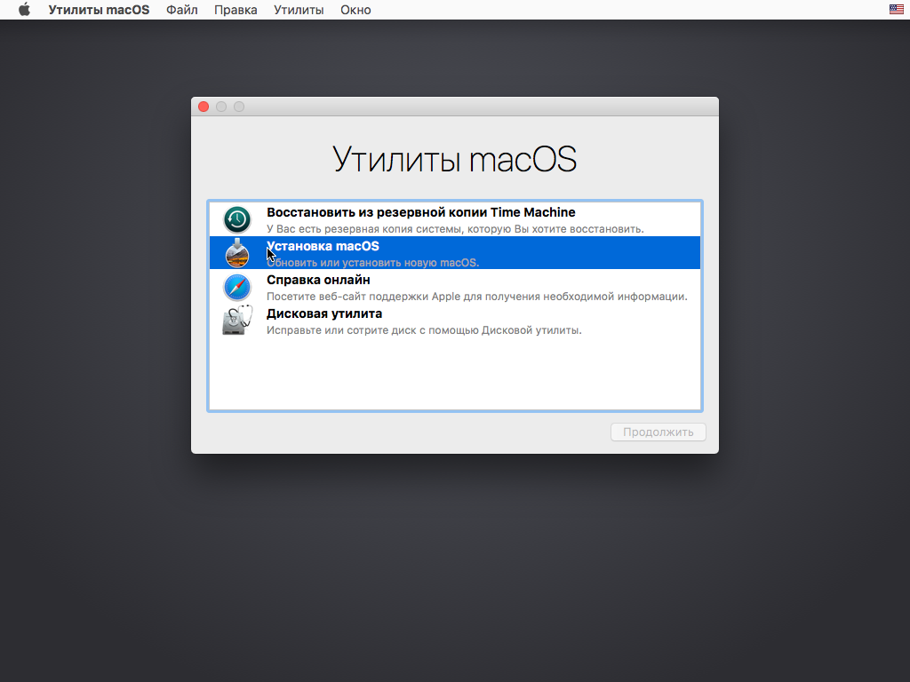Click the empty area of utilities list

454,373
